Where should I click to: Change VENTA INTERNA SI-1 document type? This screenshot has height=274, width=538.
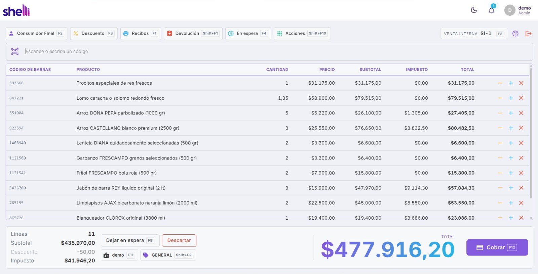tap(474, 34)
